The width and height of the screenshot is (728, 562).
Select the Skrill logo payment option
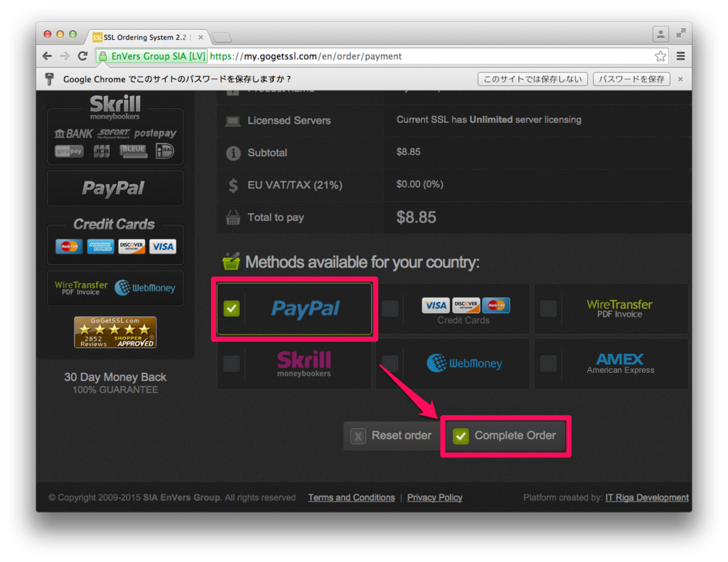(x=304, y=363)
